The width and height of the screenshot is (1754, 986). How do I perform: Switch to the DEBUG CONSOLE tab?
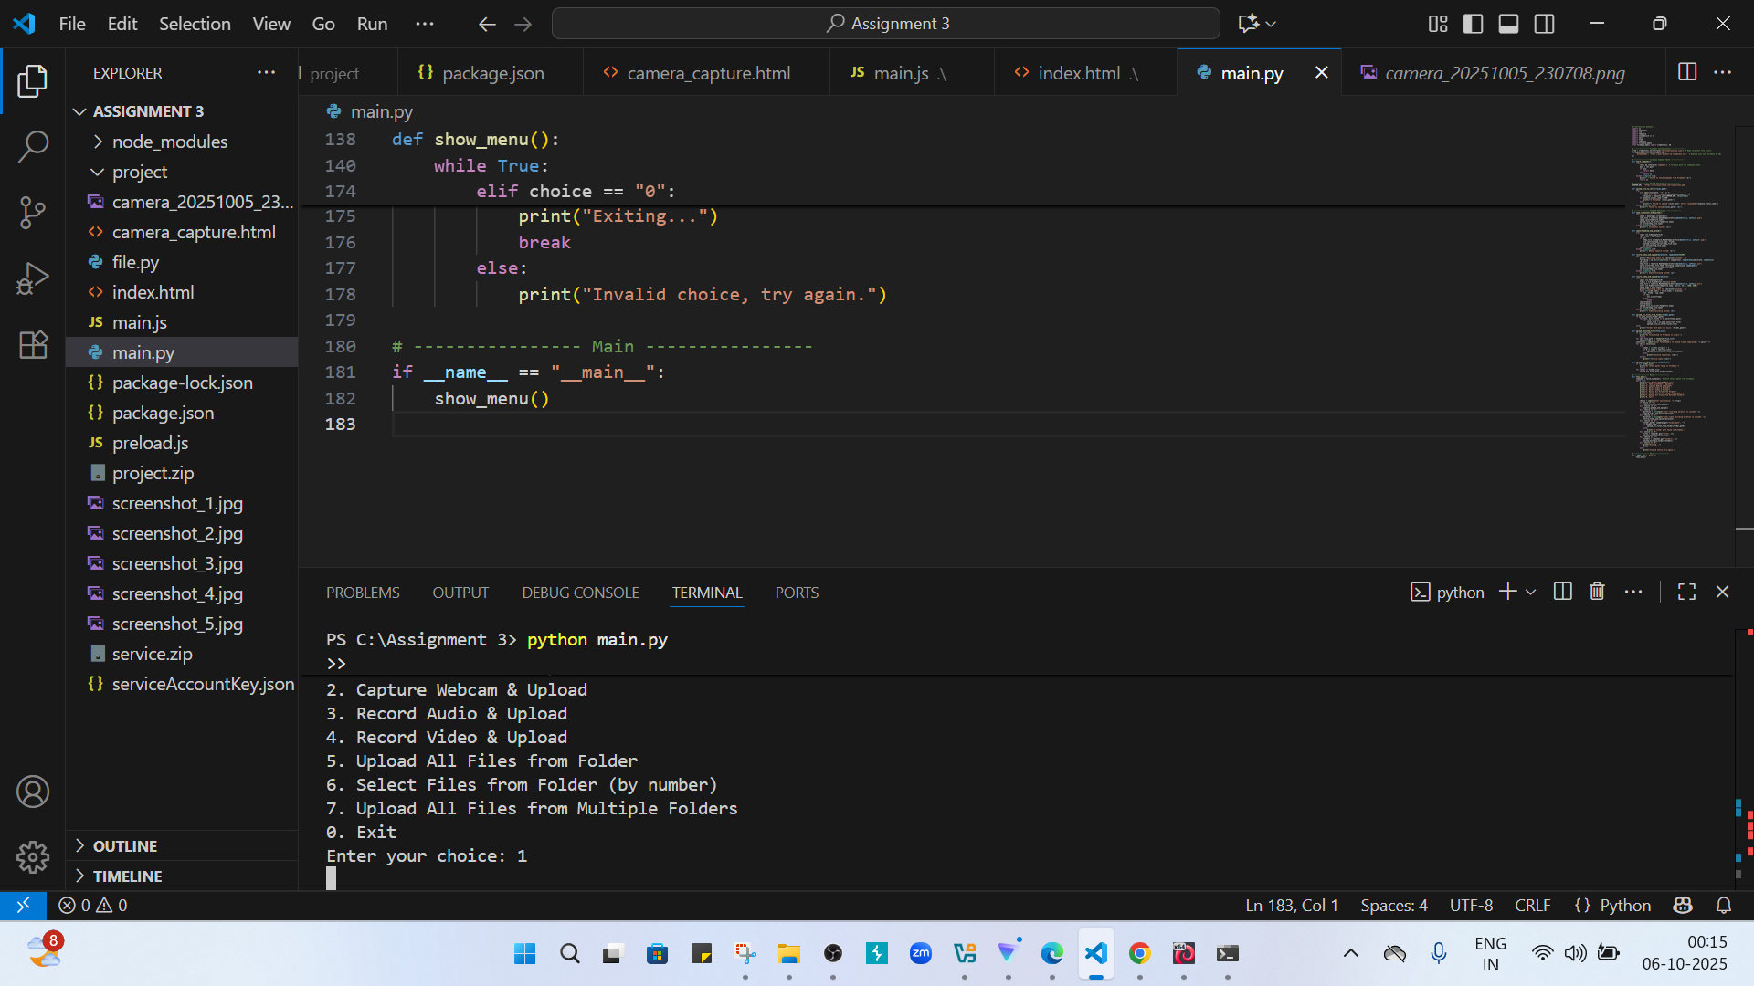(x=580, y=593)
